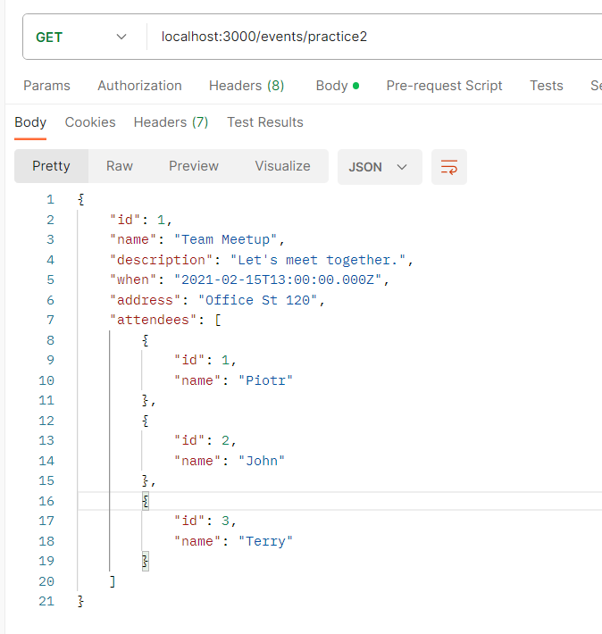Select the Pretty view mode
602x634 pixels.
[51, 166]
